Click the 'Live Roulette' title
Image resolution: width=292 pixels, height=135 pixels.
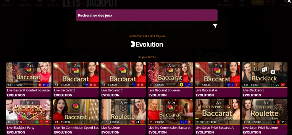pos(111,128)
